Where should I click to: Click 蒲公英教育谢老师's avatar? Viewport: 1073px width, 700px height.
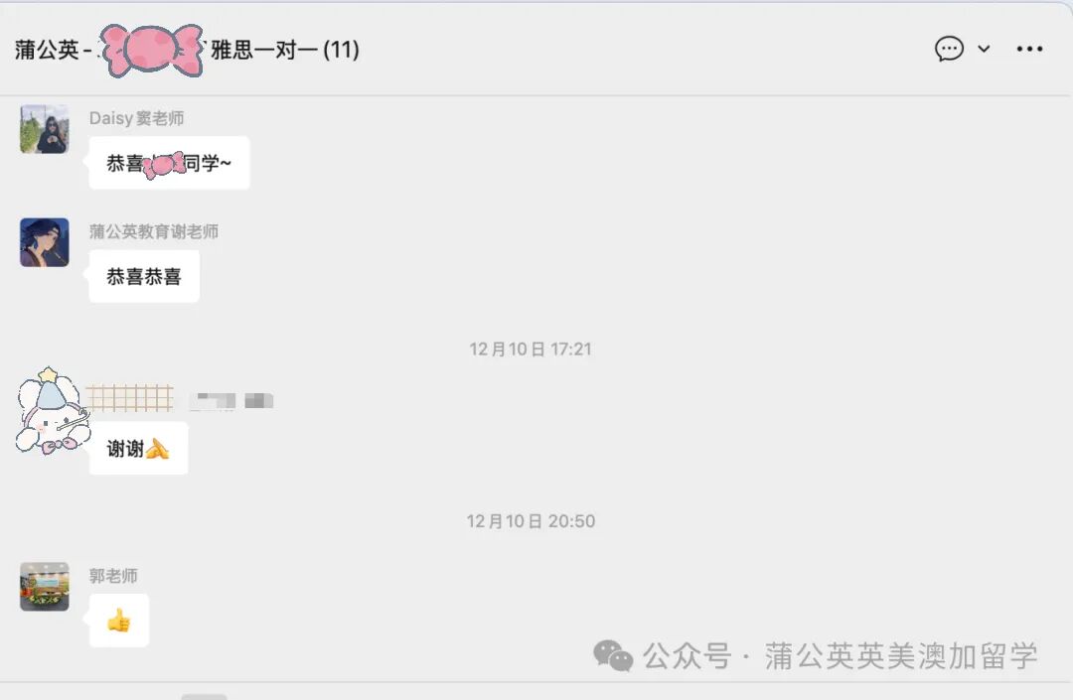pos(45,242)
